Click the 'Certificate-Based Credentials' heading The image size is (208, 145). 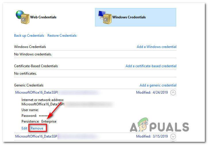coord(36,66)
